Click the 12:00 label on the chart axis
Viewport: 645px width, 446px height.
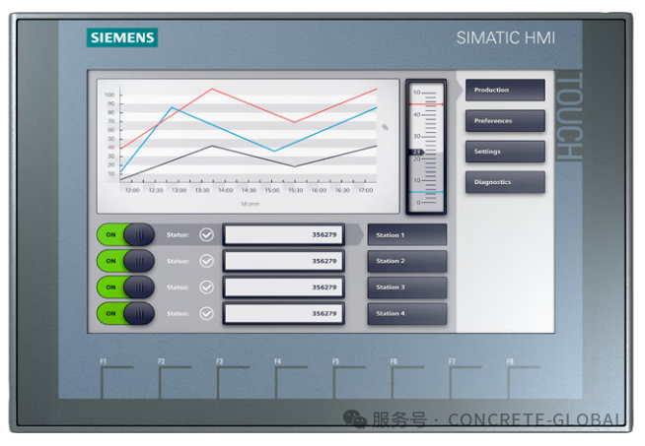tap(132, 191)
